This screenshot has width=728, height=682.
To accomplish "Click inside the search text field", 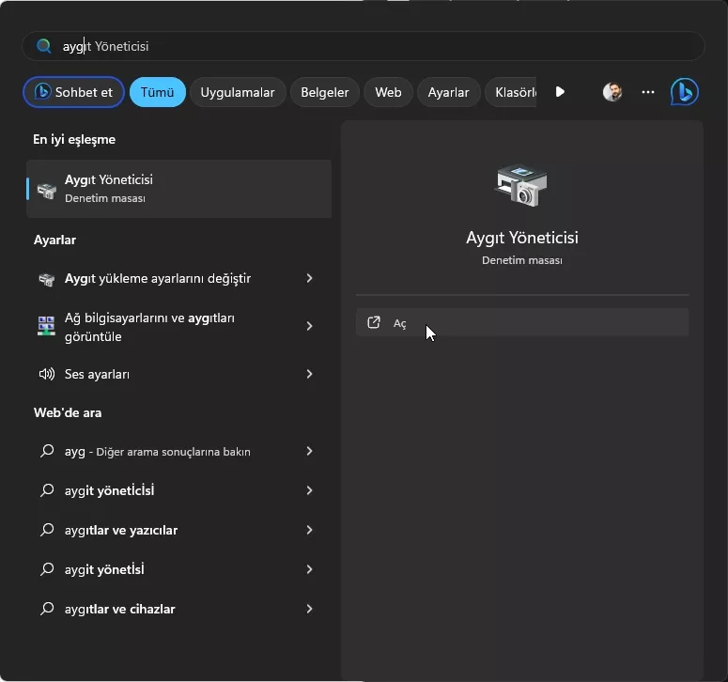I will (376, 46).
